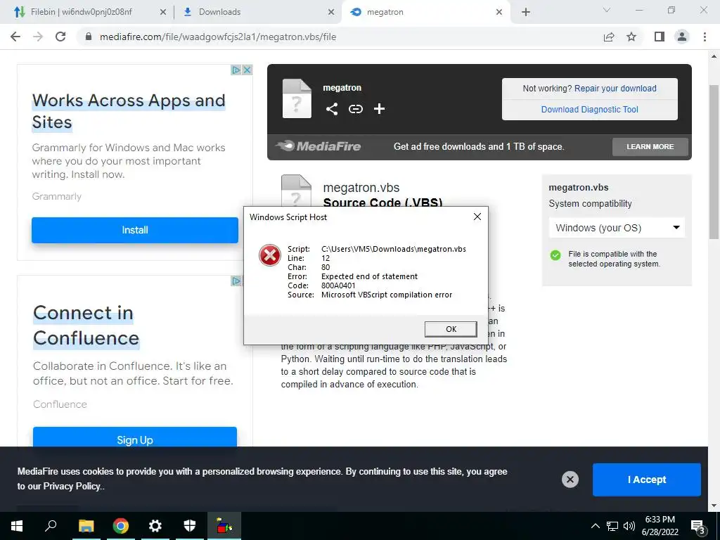The height and width of the screenshot is (540, 720).
Task: Click the browser forward arrow
Action: [x=38, y=37]
